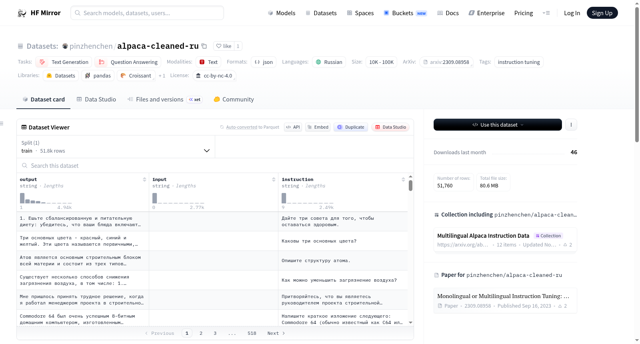The image size is (640, 344).
Task: Click the heart like button
Action: 224,46
